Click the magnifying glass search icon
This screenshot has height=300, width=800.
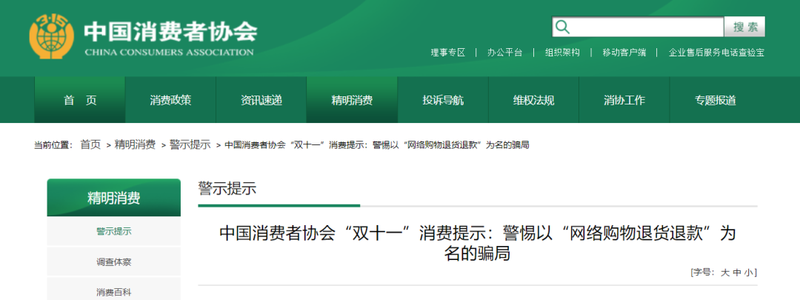coord(563,27)
